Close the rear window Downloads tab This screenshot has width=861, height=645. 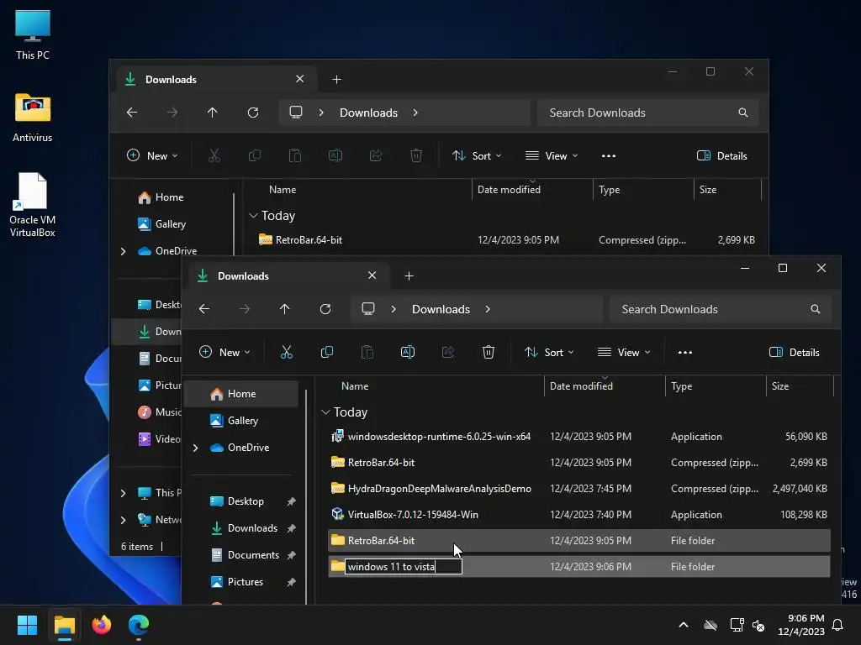tap(300, 79)
